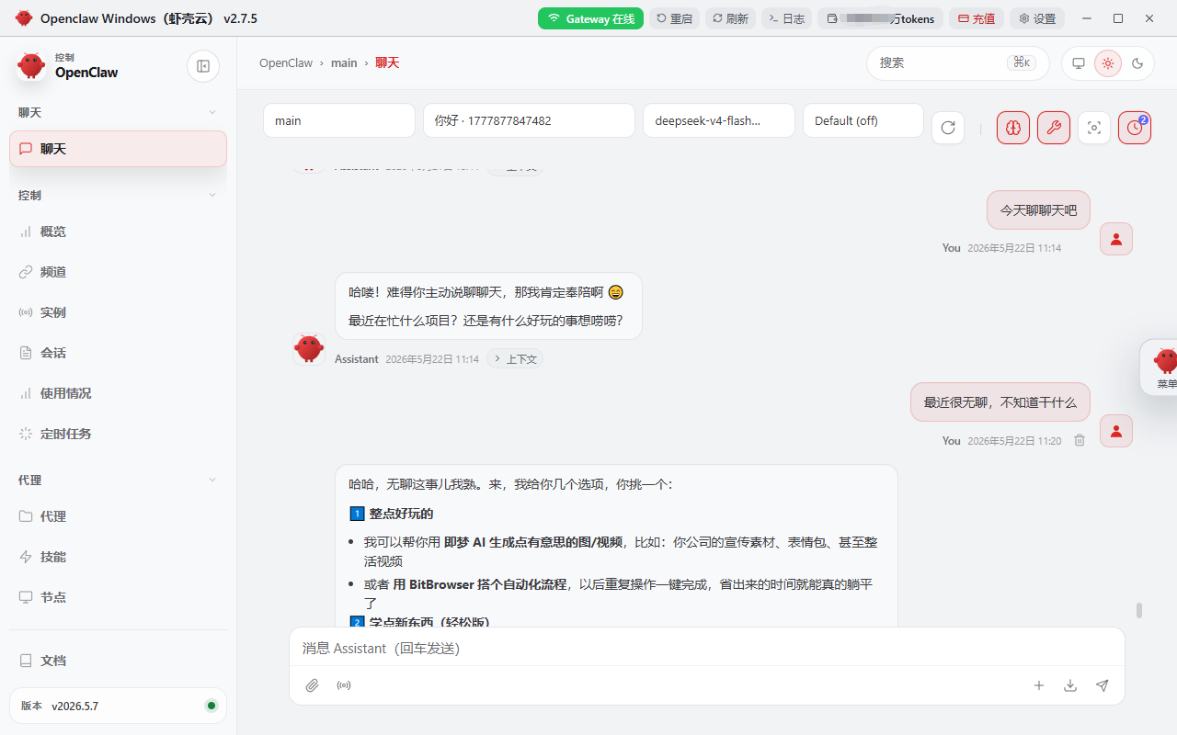Click the tokens balance button
Image resolution: width=1177 pixels, height=735 pixels.
coord(881,18)
